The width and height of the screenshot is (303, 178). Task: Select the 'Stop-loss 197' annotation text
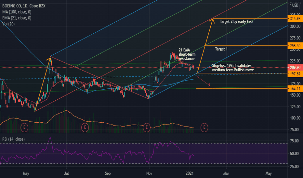(233, 68)
